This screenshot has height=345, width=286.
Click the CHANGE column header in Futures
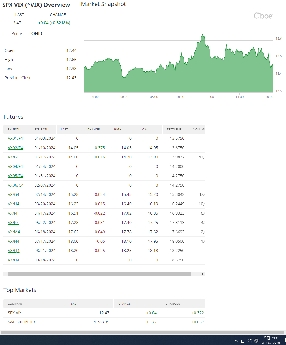pos(96,129)
